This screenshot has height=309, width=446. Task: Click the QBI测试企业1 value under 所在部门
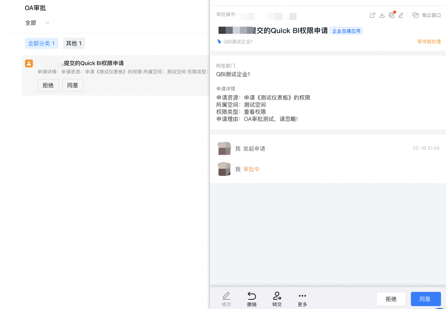(233, 74)
